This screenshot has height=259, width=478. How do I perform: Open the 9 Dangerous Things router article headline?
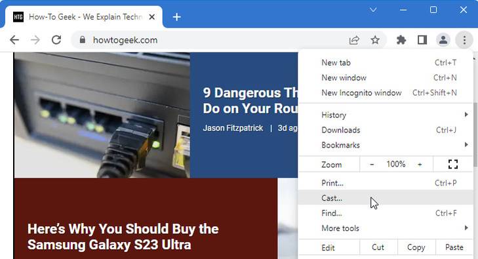pyautogui.click(x=250, y=100)
